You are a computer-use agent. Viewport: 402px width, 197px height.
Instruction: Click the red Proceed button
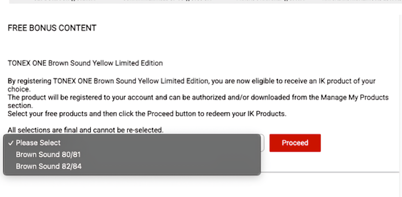[295, 143]
